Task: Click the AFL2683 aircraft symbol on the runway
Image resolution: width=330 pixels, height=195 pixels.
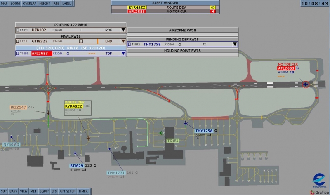Action: tap(305, 85)
